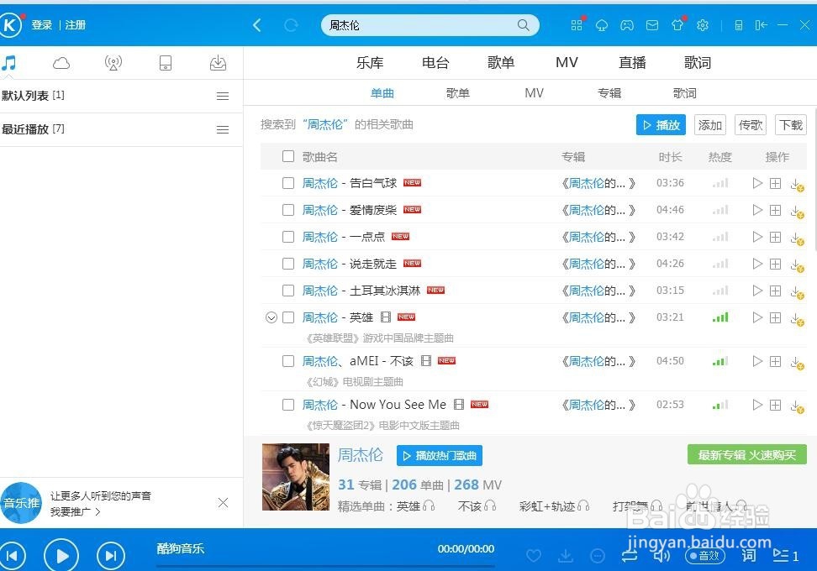Tick the checkbox for 爱情废柴

coord(288,210)
